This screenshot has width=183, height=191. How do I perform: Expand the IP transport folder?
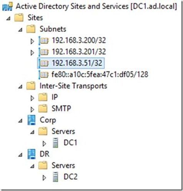click(x=32, y=98)
